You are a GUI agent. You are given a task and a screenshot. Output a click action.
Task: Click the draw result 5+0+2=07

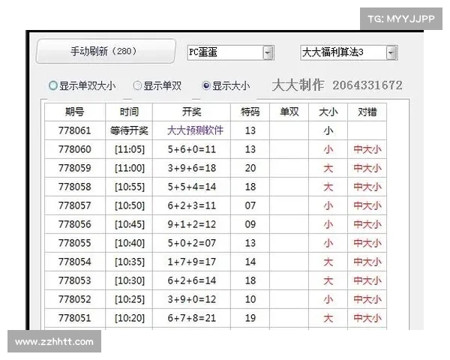[191, 243]
